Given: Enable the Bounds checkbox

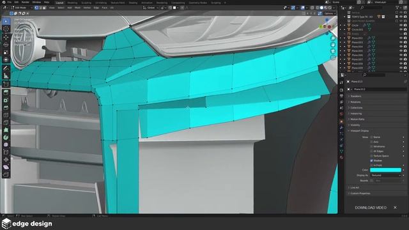Looking at the screenshot, I should [371, 180].
